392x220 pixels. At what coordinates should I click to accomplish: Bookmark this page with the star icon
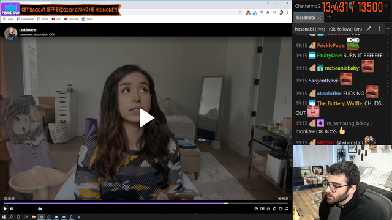pos(240,12)
